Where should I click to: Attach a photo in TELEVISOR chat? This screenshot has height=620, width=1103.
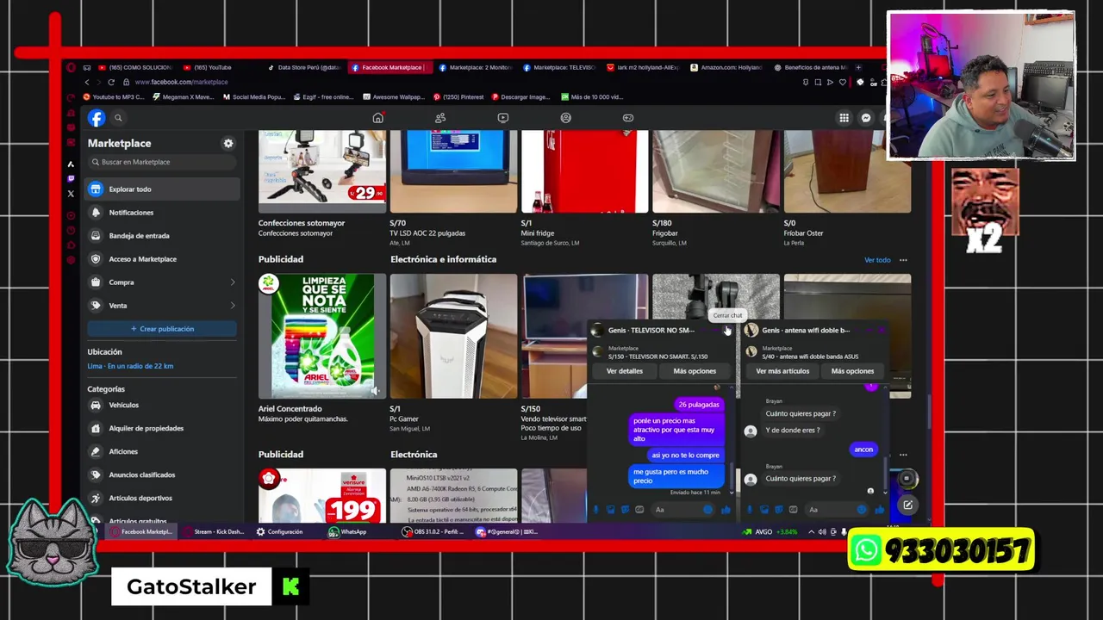[610, 510]
